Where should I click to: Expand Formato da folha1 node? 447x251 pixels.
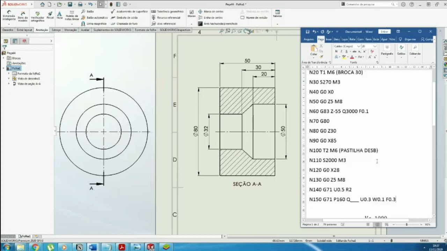[x=9, y=74]
